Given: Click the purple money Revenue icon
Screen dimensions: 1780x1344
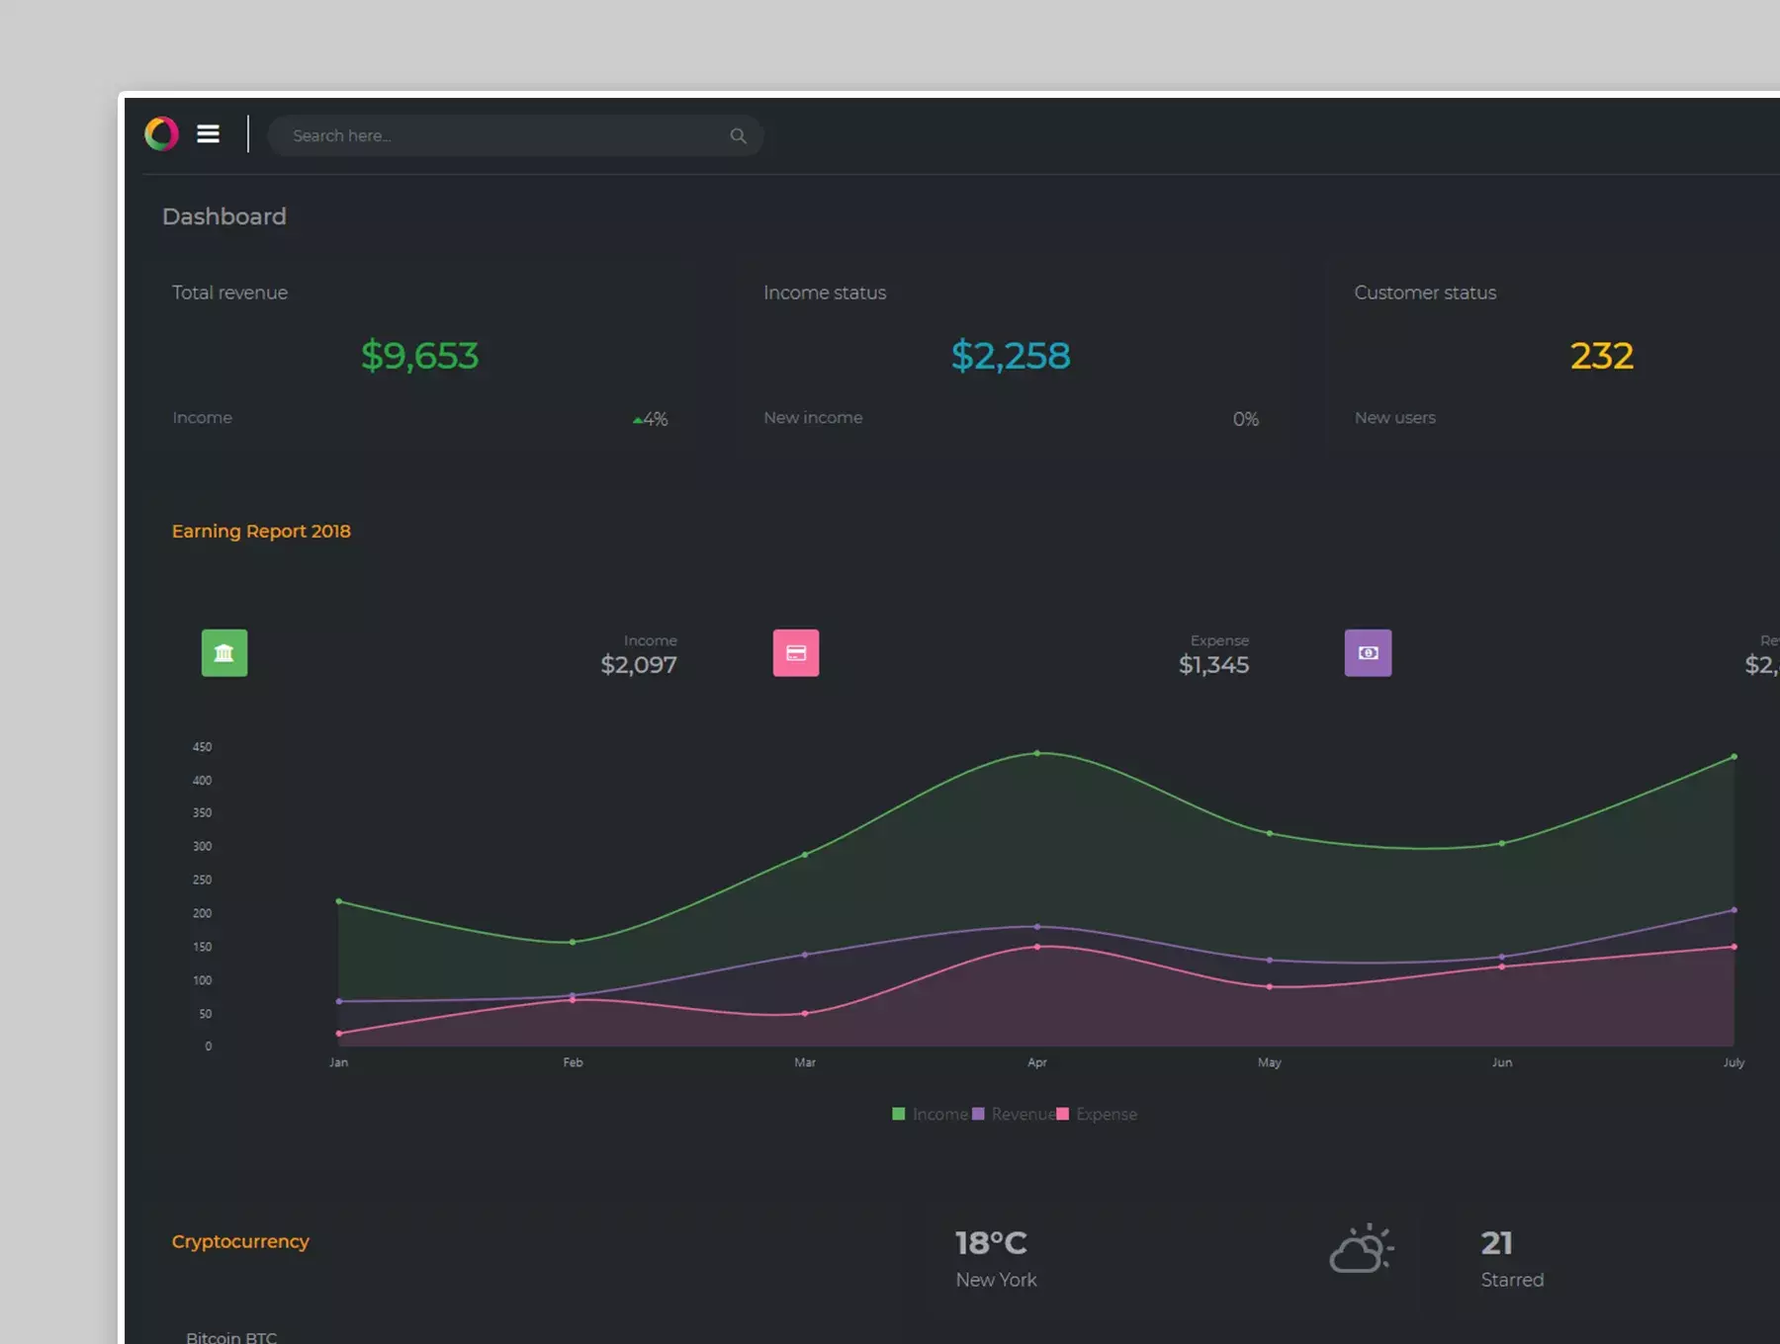Looking at the screenshot, I should (1368, 652).
